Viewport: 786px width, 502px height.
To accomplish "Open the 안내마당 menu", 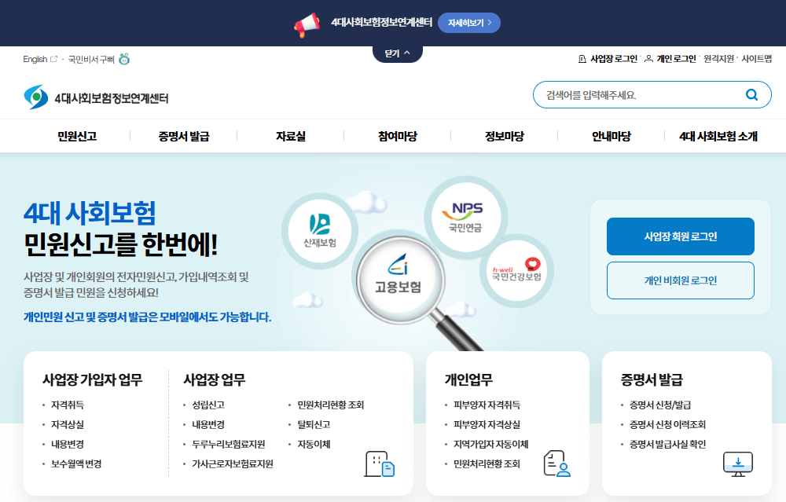I will click(x=611, y=136).
